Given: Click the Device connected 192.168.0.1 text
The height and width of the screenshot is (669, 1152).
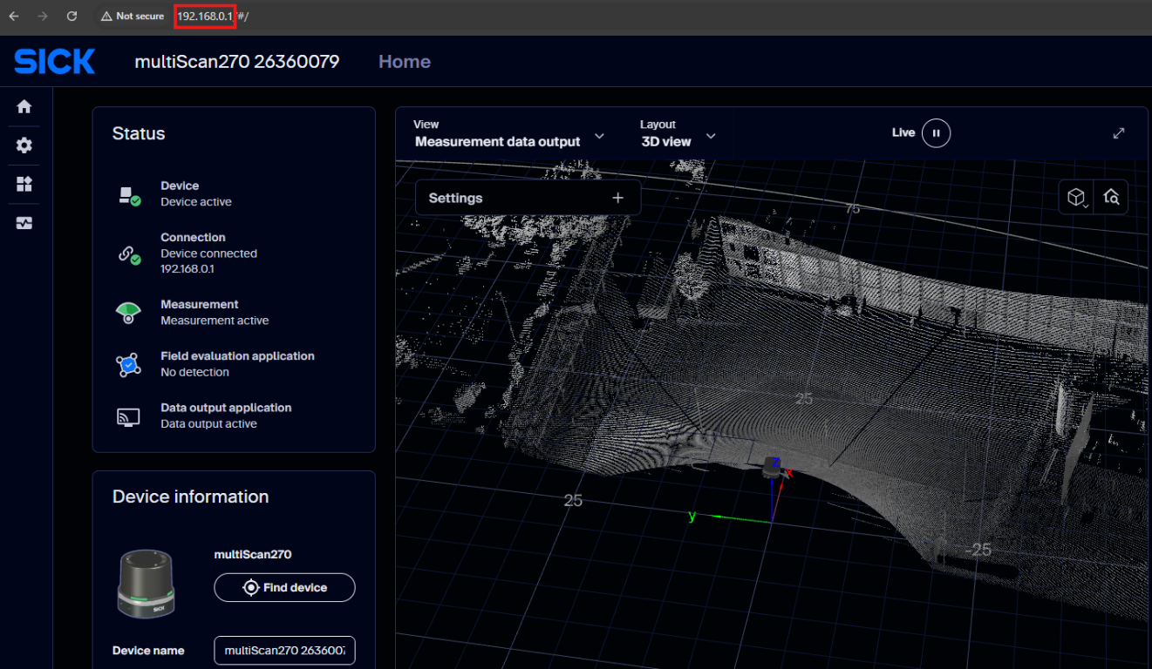Looking at the screenshot, I should pyautogui.click(x=208, y=261).
